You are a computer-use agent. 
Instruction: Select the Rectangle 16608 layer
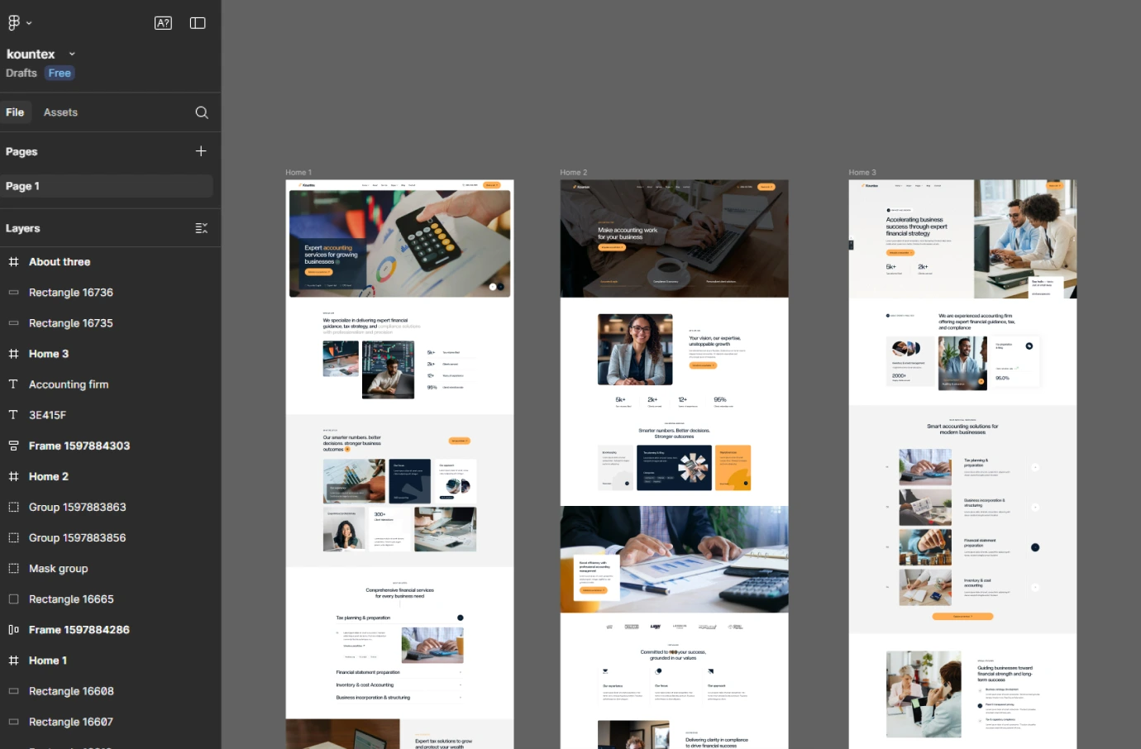click(x=70, y=691)
